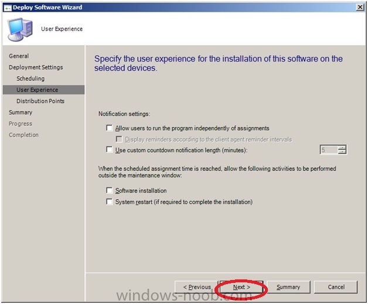The width and height of the screenshot is (368, 304).
Task: Select User Experience in the sidebar
Action: point(43,90)
